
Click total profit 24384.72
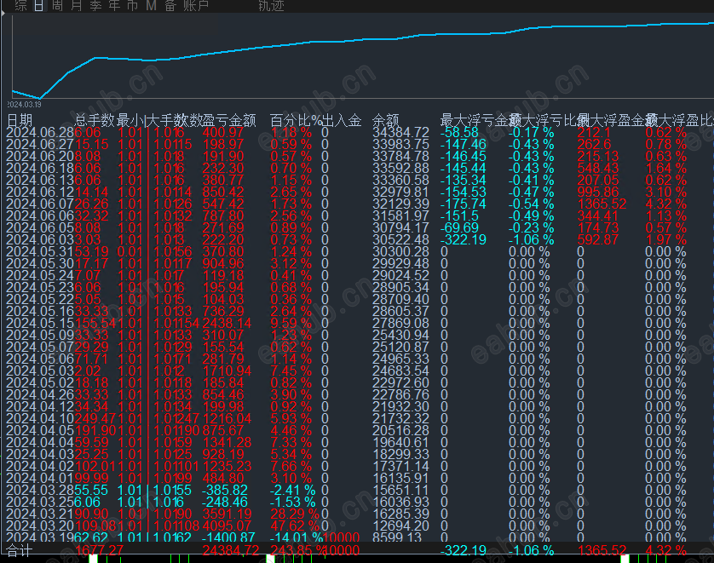[x=231, y=551]
